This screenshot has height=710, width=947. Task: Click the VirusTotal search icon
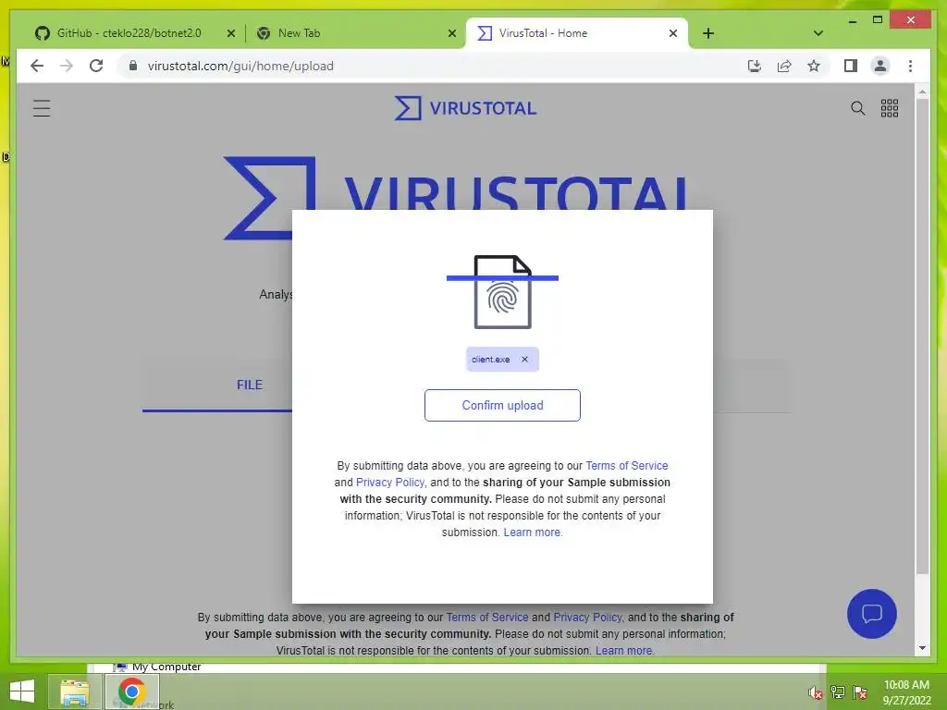click(857, 108)
